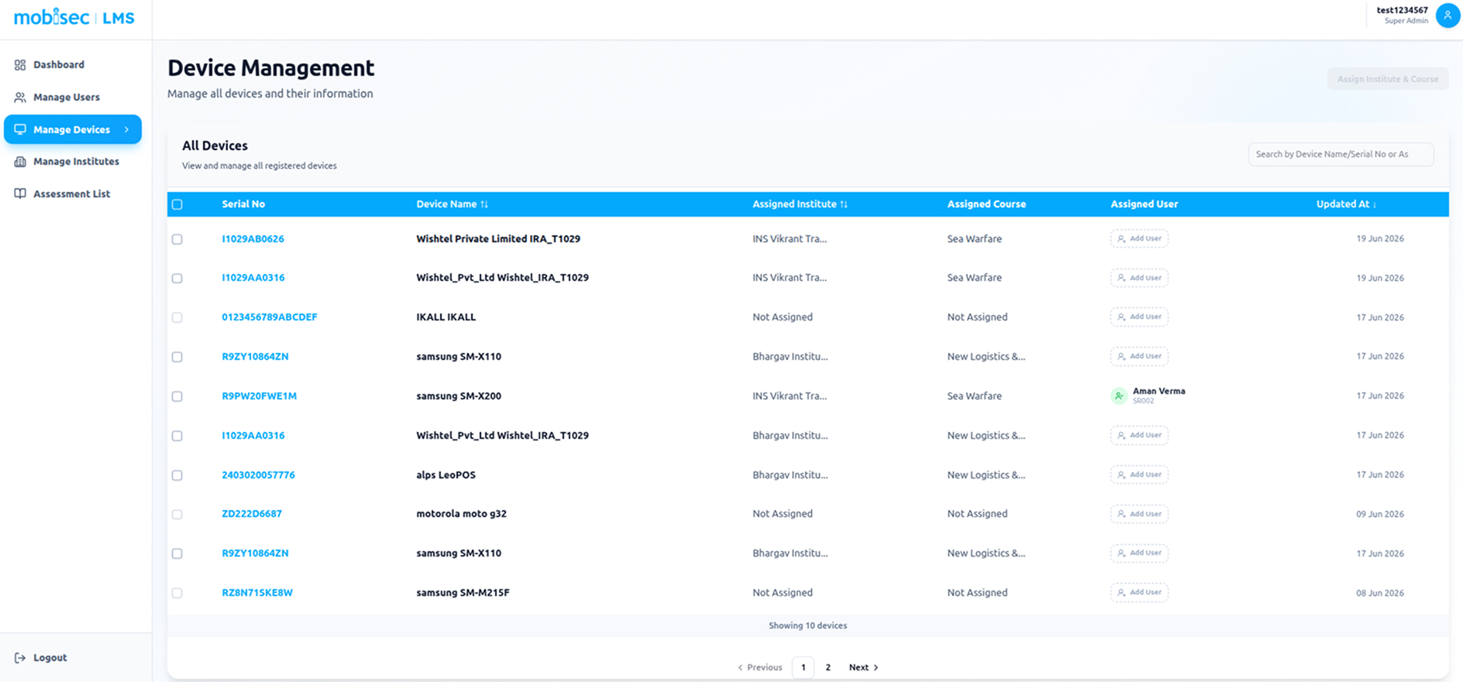1463x682 pixels.
Task: Open serial number 2403020057776 link
Action: click(258, 475)
